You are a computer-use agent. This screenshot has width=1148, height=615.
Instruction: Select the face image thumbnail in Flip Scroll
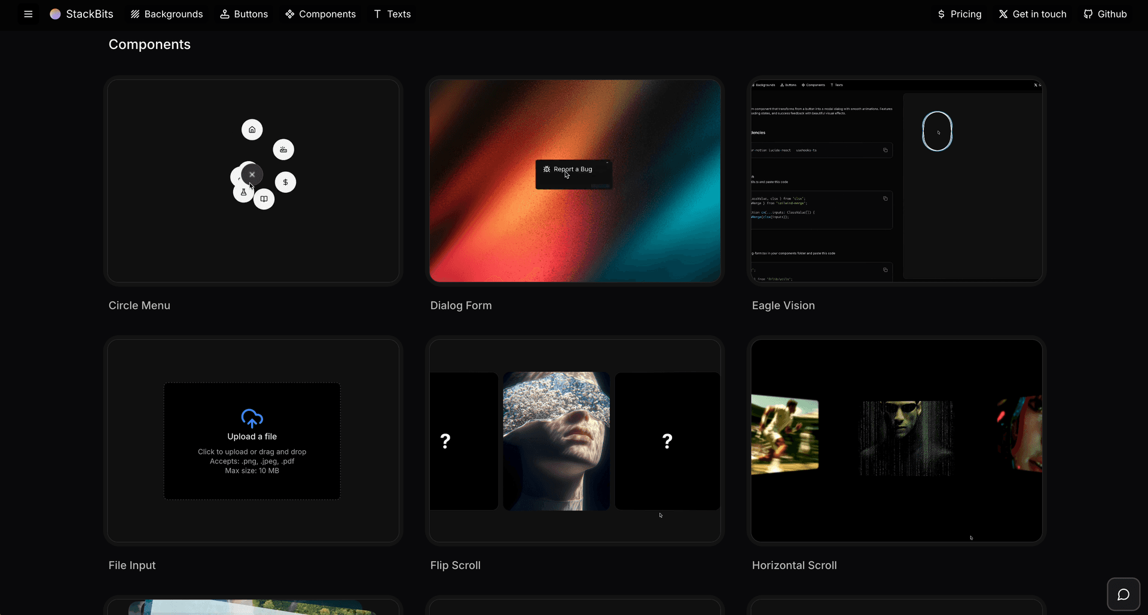click(x=555, y=441)
